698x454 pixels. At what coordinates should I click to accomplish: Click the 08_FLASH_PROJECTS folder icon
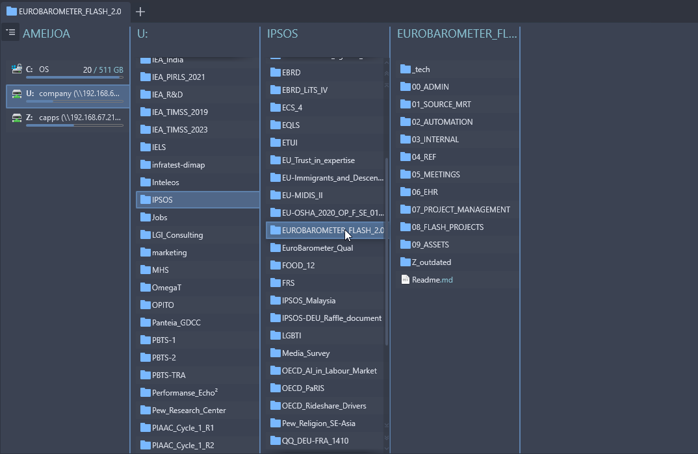pos(405,227)
